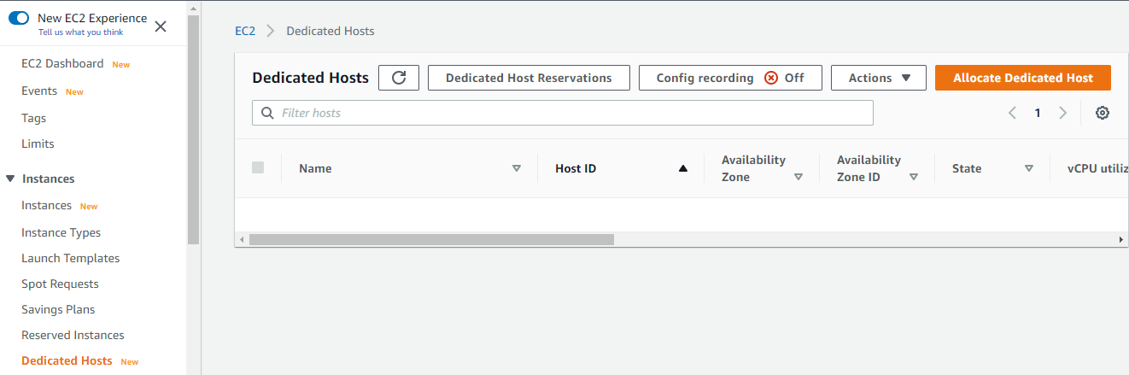Open Limits in the sidebar
The image size is (1129, 375).
click(38, 144)
